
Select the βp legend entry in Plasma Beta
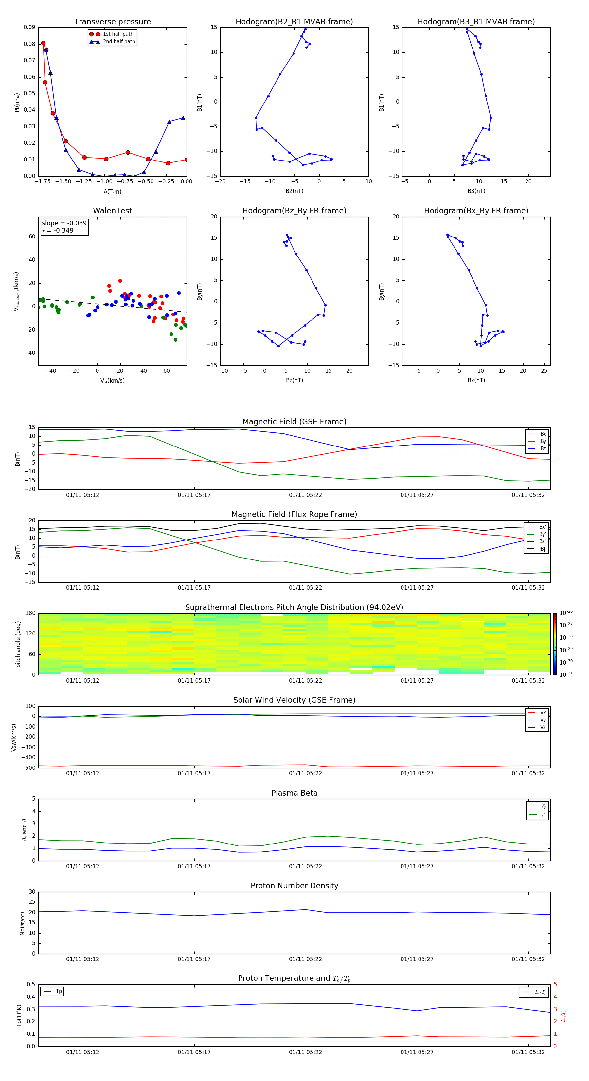[537, 806]
